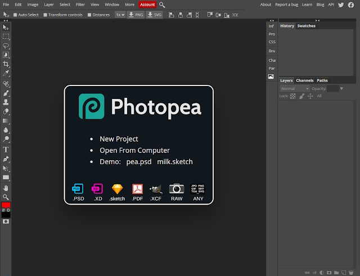Open the image panel icon in side strip
This screenshot has height=276, width=360.
click(271, 76)
